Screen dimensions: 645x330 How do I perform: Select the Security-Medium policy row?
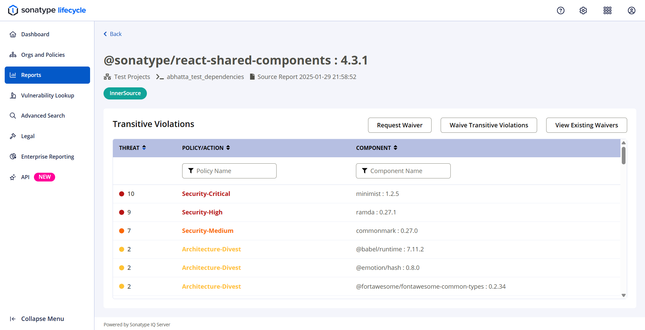(x=367, y=231)
